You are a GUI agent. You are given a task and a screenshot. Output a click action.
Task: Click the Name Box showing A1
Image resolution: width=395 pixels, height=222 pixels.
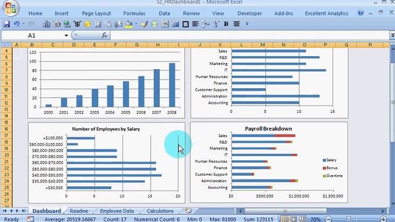[x=32, y=36]
